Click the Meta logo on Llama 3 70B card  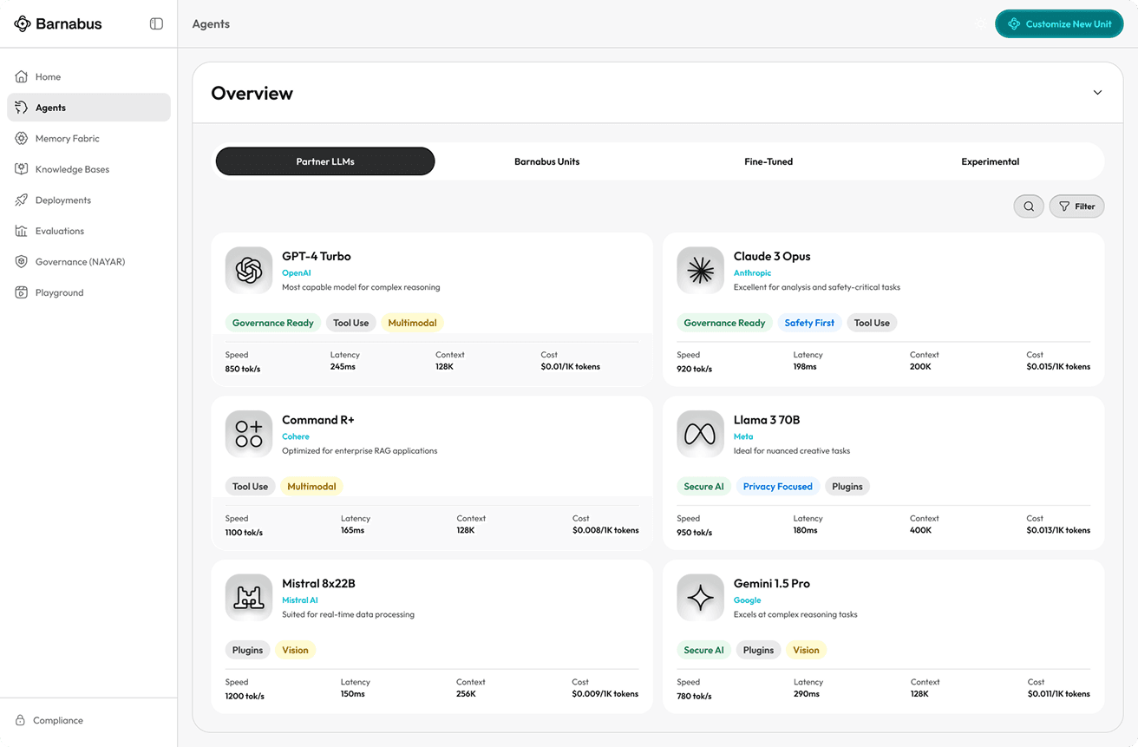click(x=700, y=434)
